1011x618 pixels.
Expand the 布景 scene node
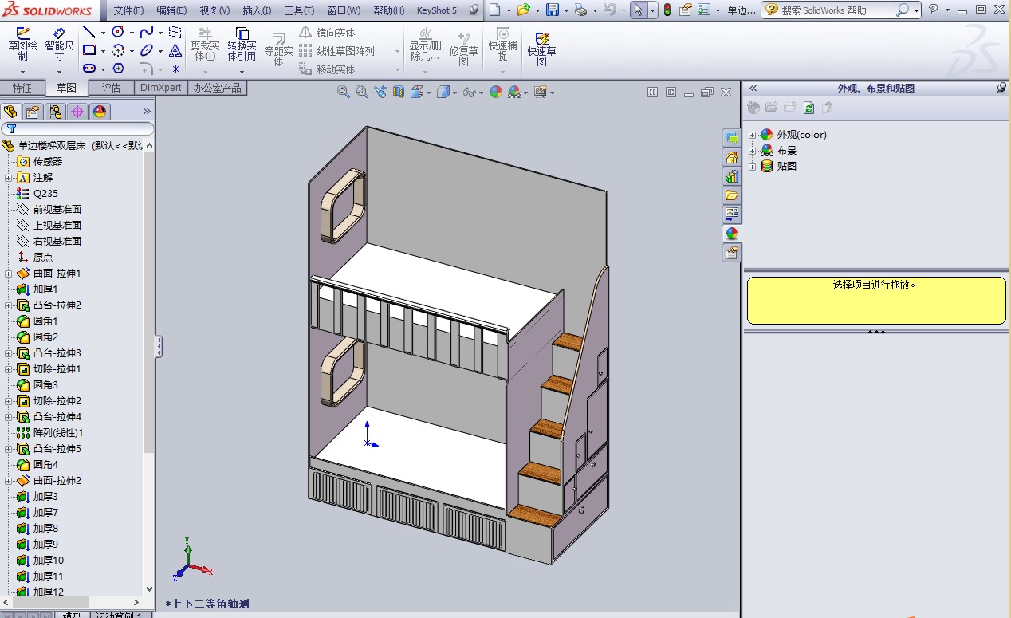click(752, 151)
